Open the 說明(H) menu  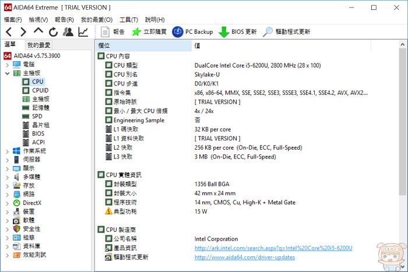point(155,20)
